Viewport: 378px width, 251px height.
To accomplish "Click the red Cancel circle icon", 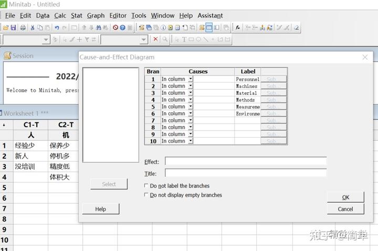I will pos(115,27).
